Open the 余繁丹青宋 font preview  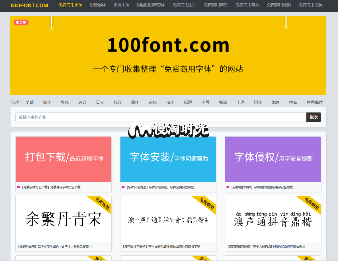tap(63, 219)
